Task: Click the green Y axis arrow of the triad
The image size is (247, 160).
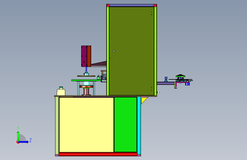Action: click(18, 136)
